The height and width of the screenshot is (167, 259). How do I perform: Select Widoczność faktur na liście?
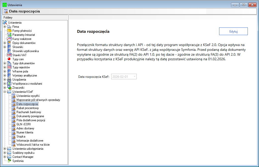(x=33, y=145)
